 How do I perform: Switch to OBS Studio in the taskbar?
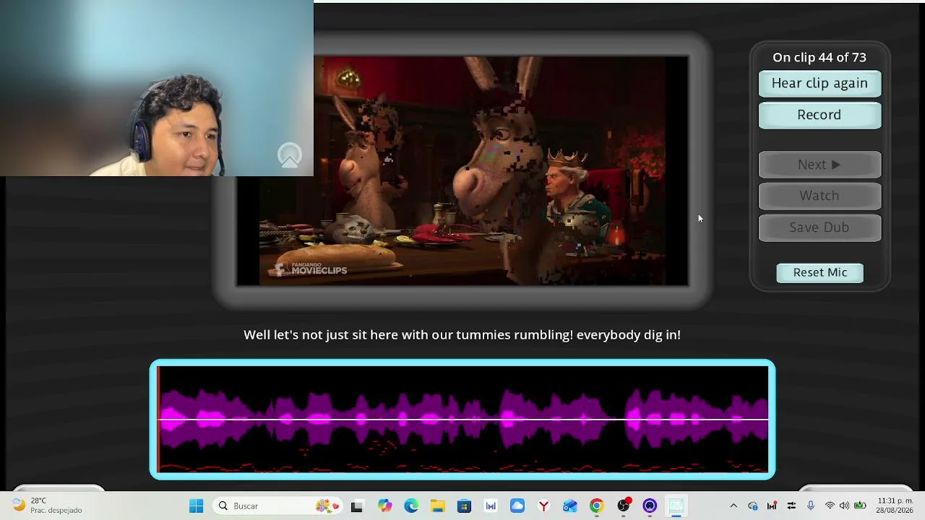[623, 506]
